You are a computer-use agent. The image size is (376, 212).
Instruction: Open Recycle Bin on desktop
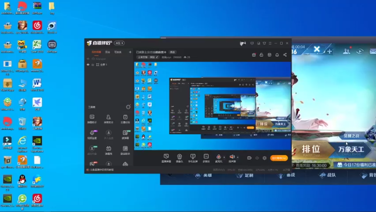(x=22, y=123)
